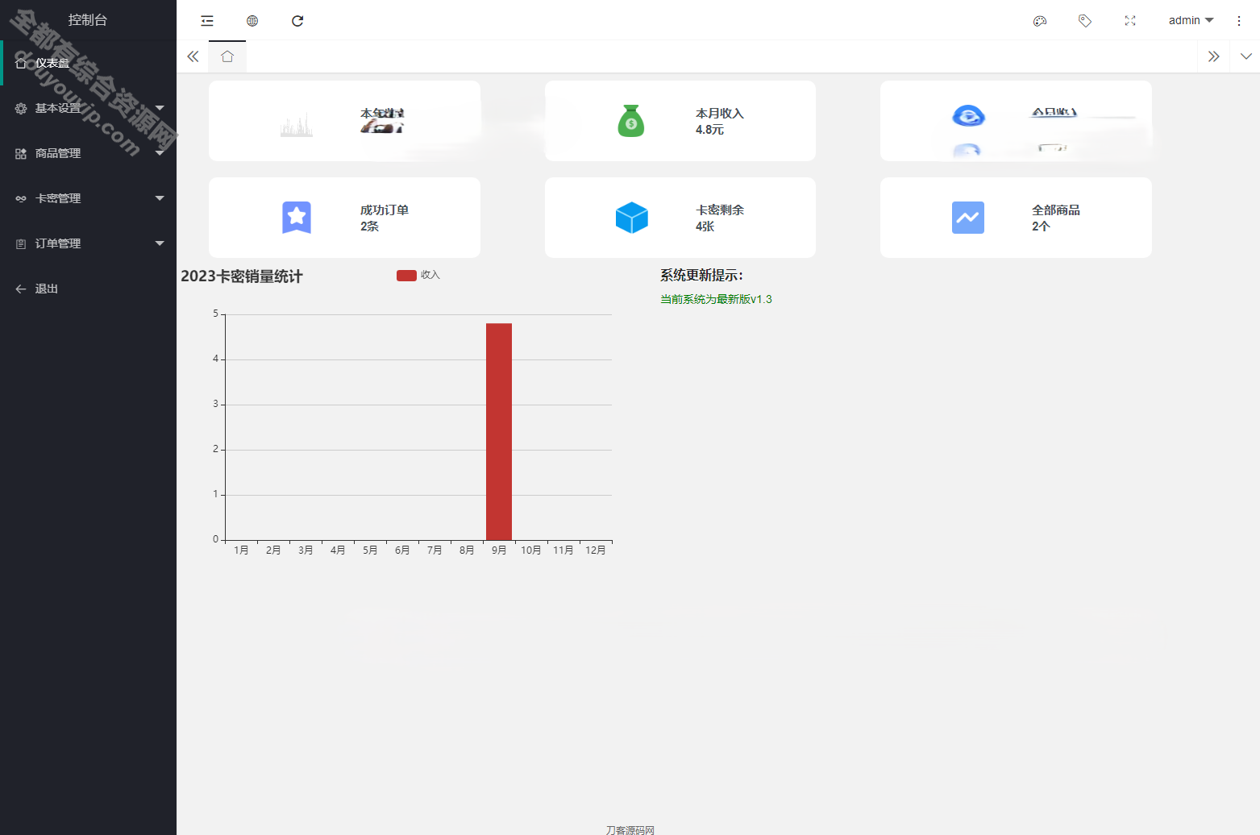The image size is (1260, 835).
Task: Expand the 卡密管理 arrow
Action: [160, 198]
